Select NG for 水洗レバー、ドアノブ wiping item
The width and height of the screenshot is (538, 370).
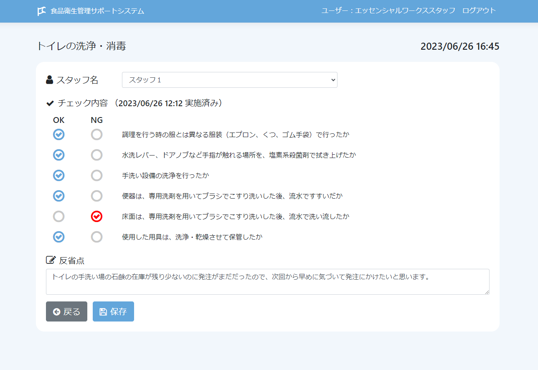(x=96, y=155)
